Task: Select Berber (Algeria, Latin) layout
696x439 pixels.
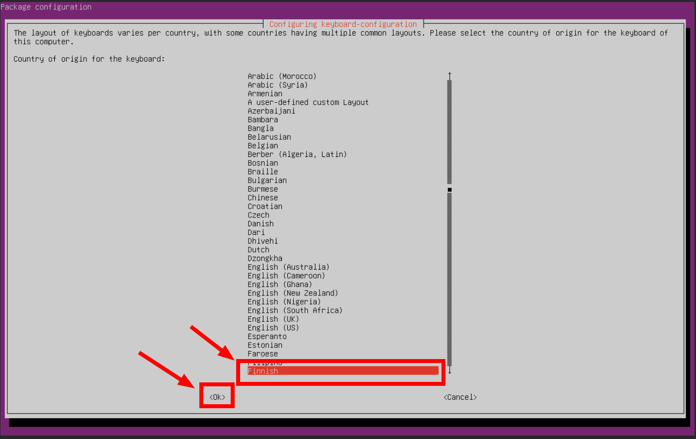Action: (297, 154)
